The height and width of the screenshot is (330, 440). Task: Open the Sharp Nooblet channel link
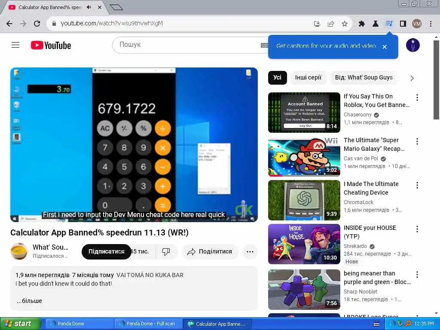coord(361,292)
